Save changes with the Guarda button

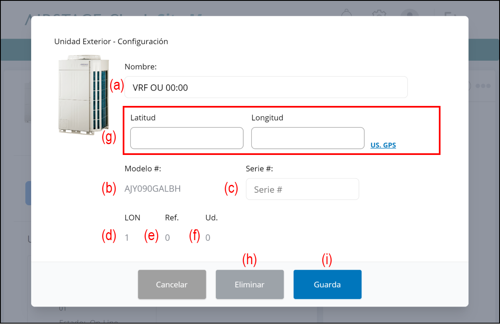point(327,285)
